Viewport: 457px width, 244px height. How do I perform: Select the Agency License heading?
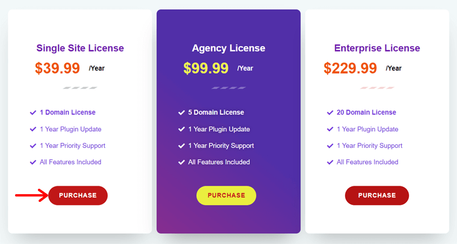[228, 48]
